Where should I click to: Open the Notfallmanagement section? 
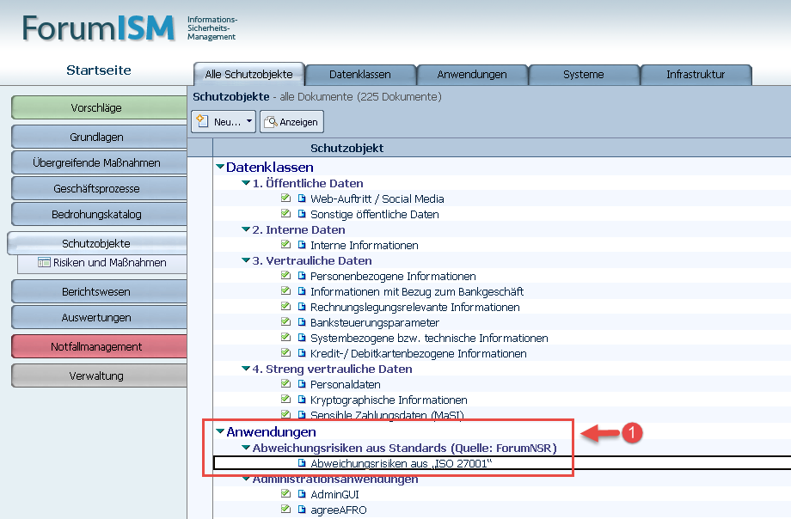point(96,347)
